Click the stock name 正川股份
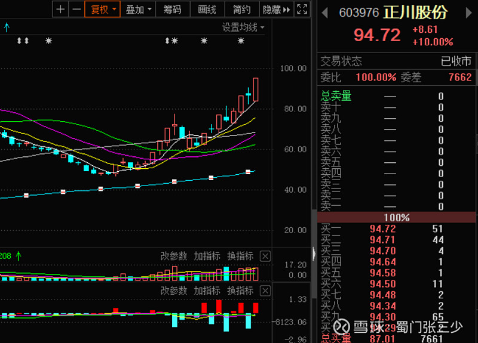The height and width of the screenshot is (343, 478). pos(415,13)
